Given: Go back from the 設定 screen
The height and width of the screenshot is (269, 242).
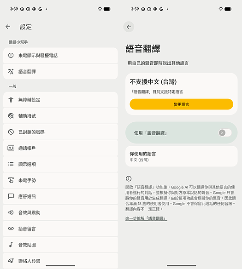Looking at the screenshot, I should 8,27.
